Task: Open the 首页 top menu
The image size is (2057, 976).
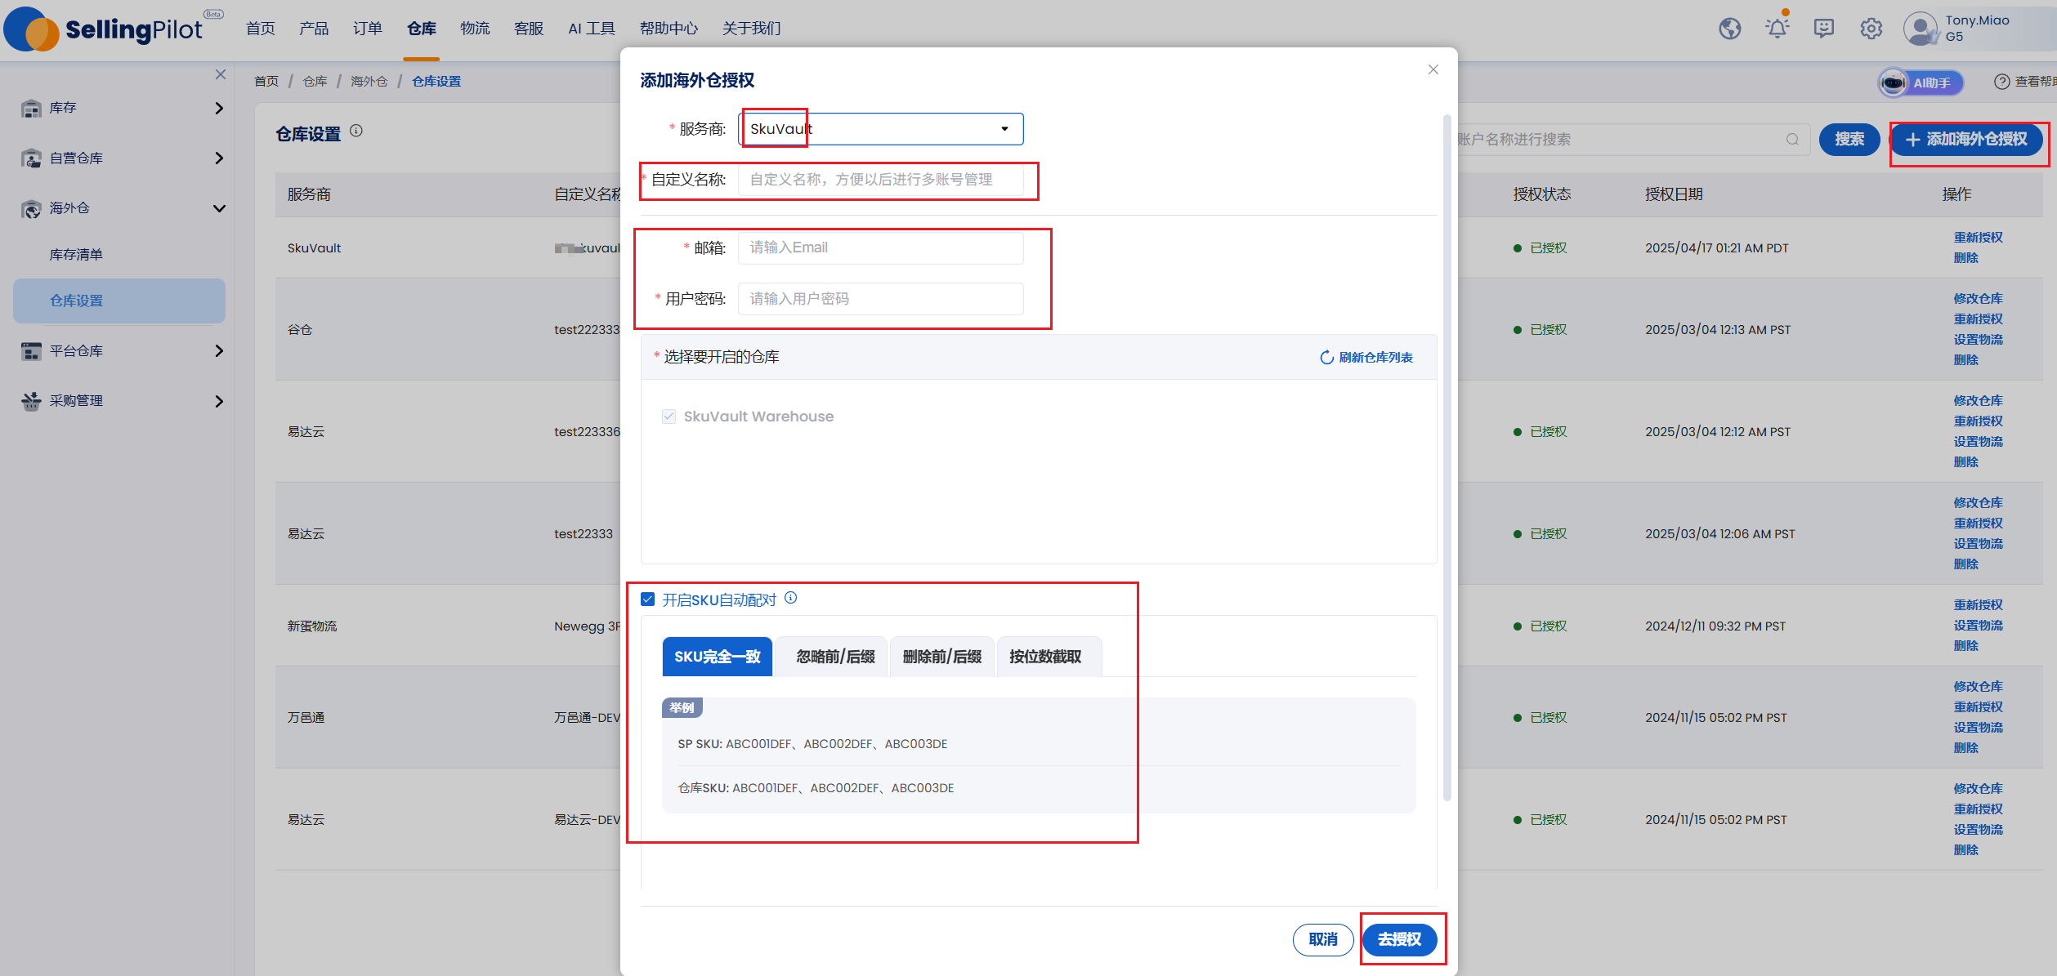Action: click(261, 29)
